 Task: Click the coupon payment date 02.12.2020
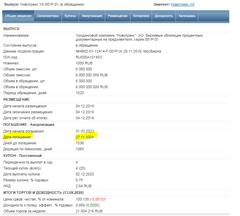pyautogui.click(x=85, y=174)
